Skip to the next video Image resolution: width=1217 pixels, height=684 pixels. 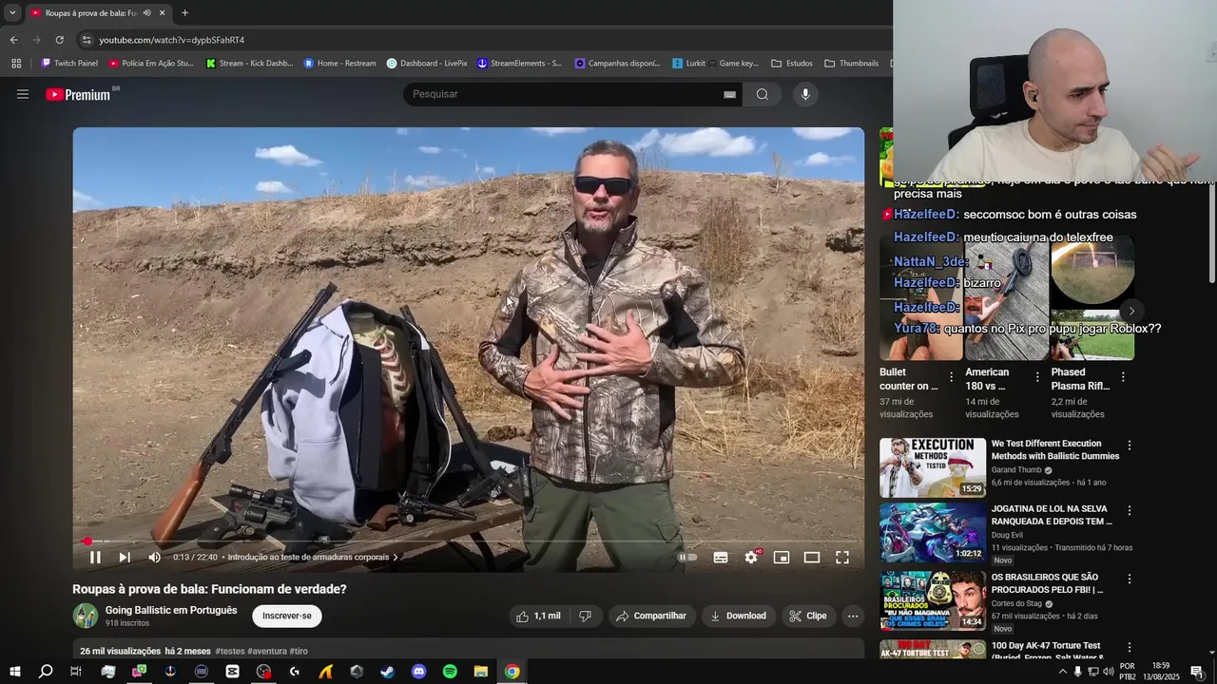tap(125, 558)
